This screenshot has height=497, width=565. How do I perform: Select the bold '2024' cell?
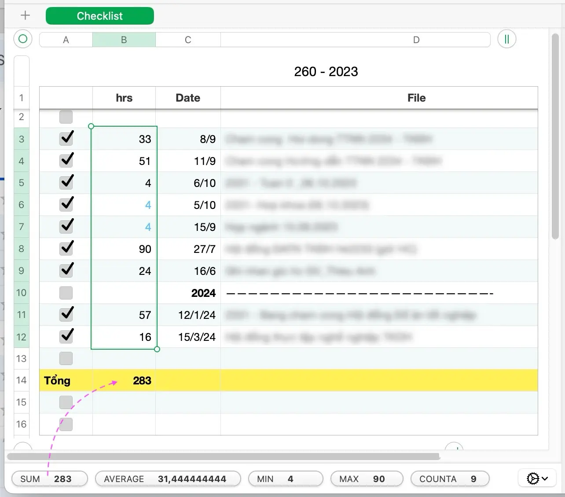pyautogui.click(x=188, y=293)
